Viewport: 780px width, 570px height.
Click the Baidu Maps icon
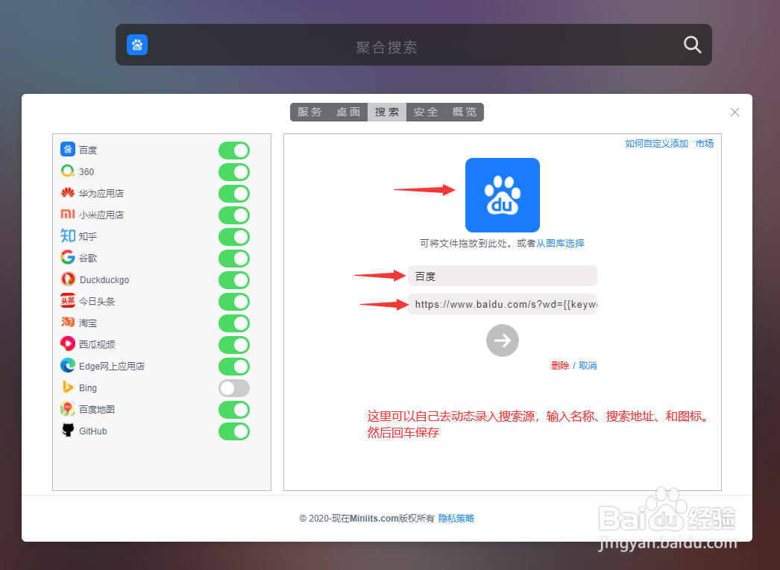68,409
